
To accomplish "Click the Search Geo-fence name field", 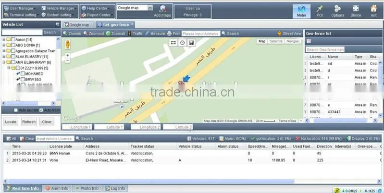I will tap(325, 49).
